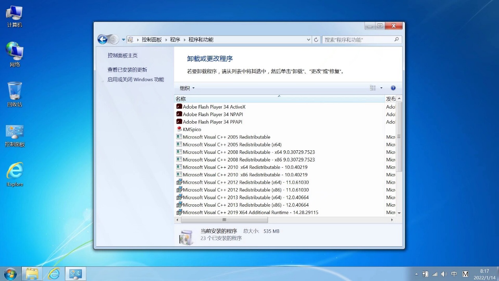Viewport: 499px width, 281px height.
Task: Open the 组织 organize dropdown menu
Action: pyautogui.click(x=187, y=88)
